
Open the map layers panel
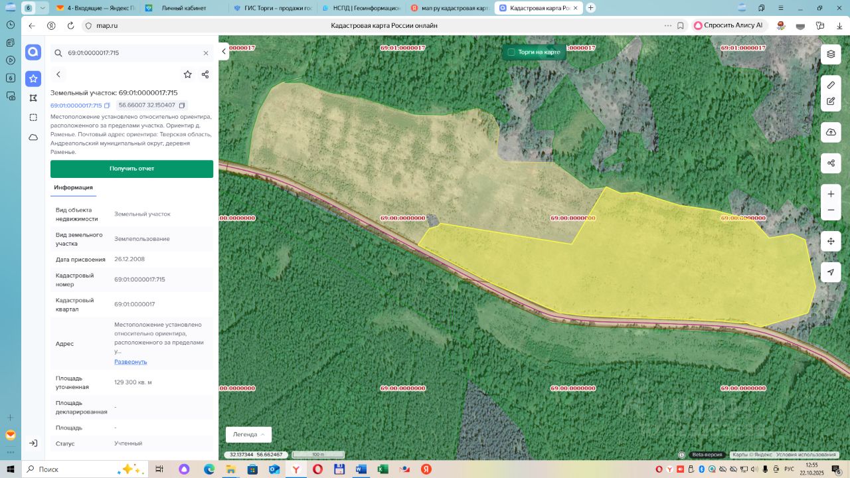831,54
